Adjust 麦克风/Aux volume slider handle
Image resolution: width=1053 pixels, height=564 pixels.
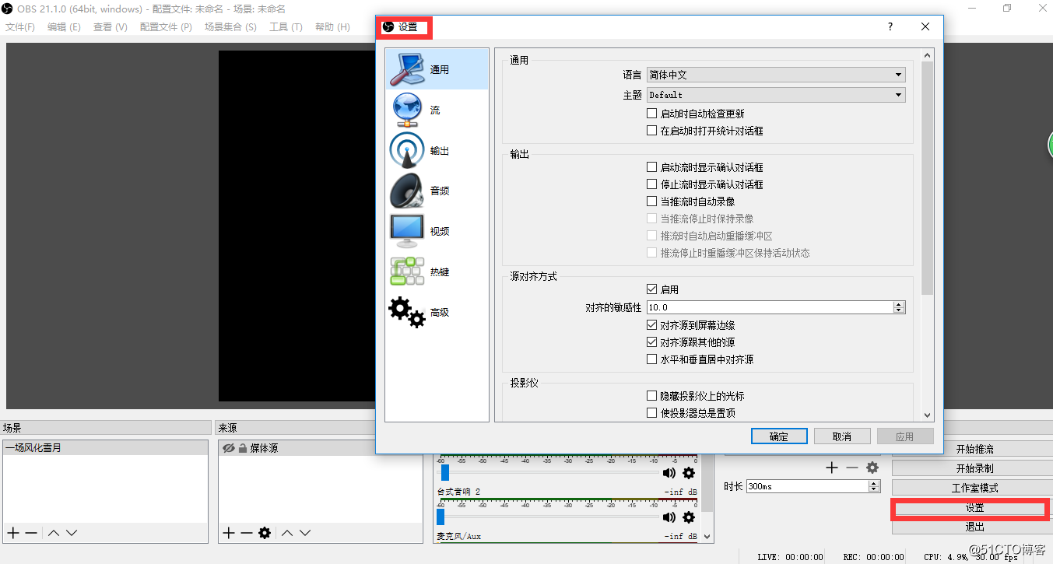440,517
